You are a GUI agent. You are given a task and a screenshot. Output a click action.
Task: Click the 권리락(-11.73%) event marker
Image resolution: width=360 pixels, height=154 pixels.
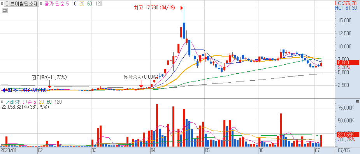click(x=49, y=77)
